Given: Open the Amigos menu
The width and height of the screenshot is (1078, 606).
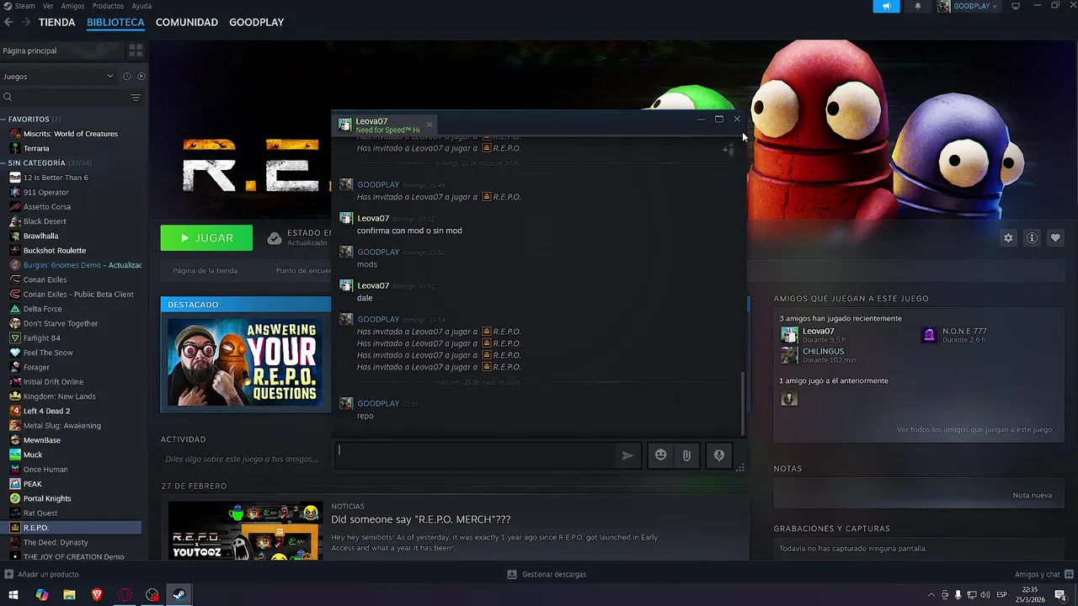Looking at the screenshot, I should coord(72,6).
